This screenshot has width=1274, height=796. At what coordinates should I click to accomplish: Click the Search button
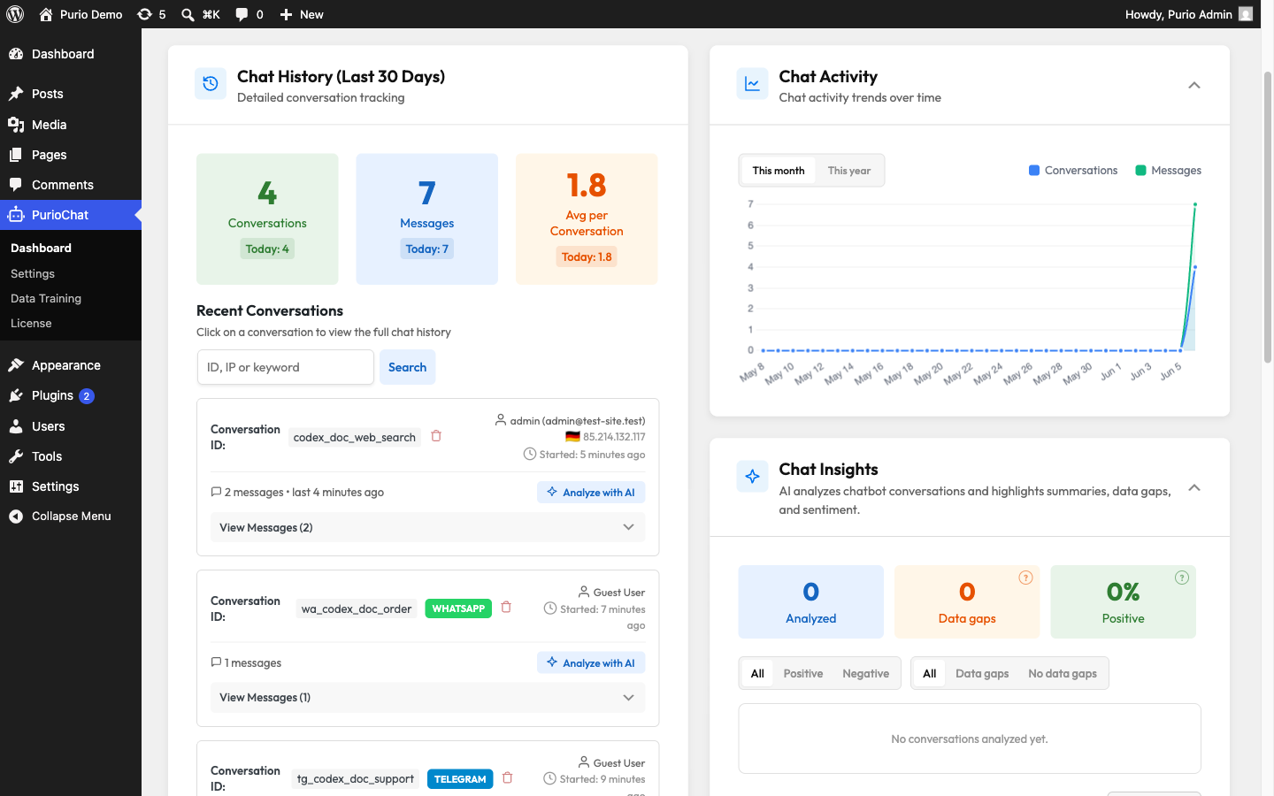point(407,367)
